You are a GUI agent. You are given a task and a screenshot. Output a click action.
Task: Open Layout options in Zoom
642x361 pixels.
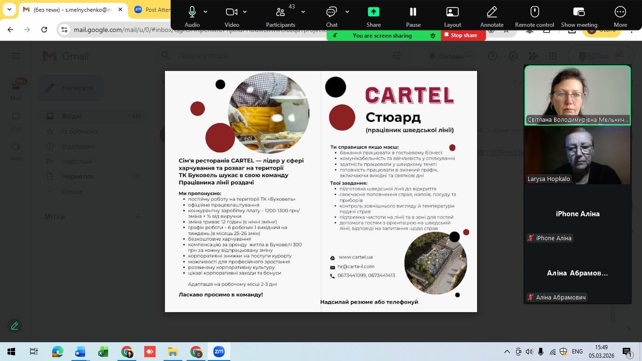pyautogui.click(x=453, y=12)
